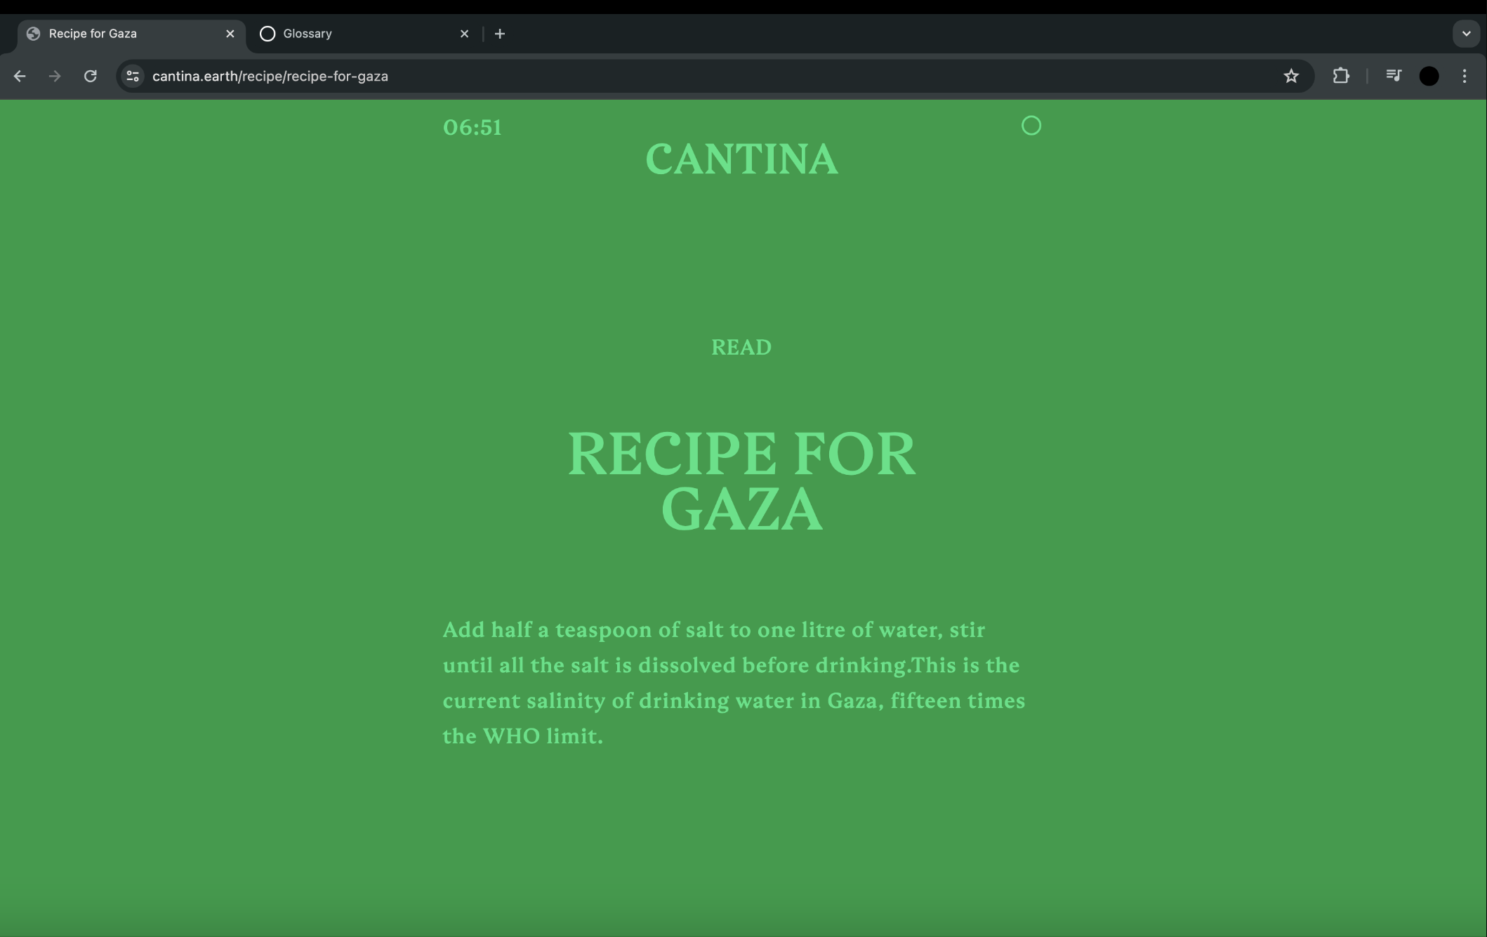Viewport: 1487px width, 937px height.
Task: Go back to the previous page
Action: pyautogui.click(x=20, y=76)
